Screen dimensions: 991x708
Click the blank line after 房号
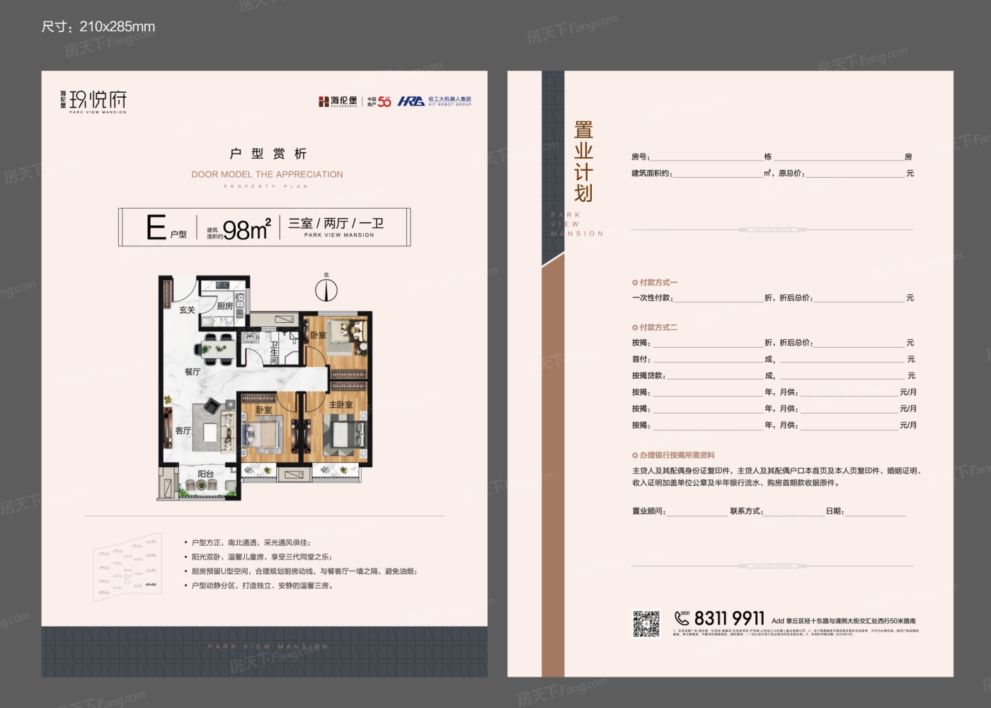706,160
